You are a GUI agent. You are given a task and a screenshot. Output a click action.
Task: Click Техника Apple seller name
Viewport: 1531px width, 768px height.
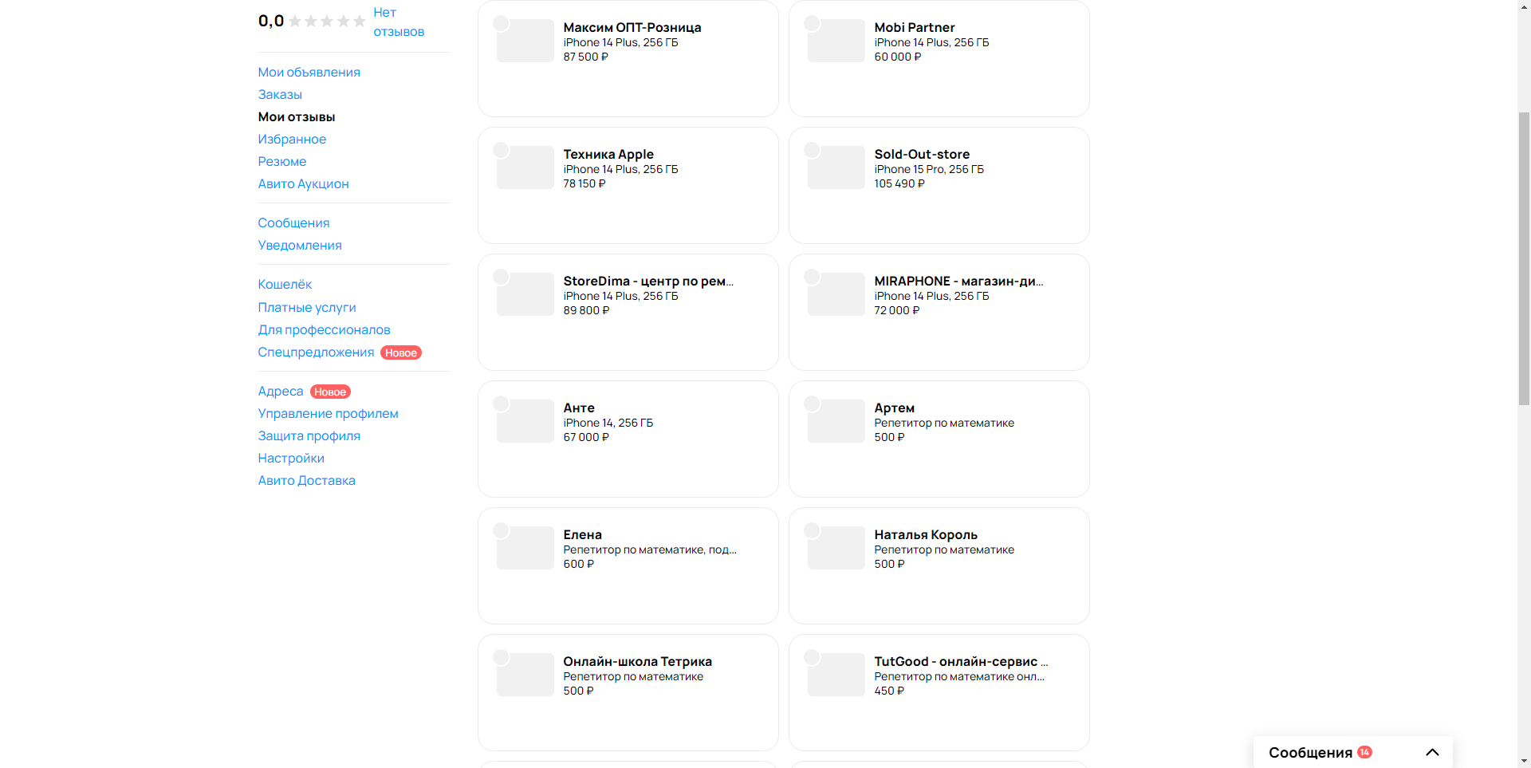click(608, 155)
